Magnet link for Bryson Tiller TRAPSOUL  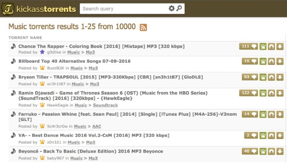(271, 77)
